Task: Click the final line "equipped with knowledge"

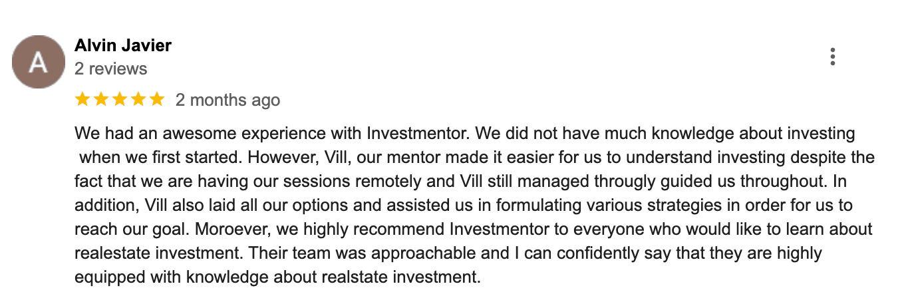Action: click(x=277, y=277)
